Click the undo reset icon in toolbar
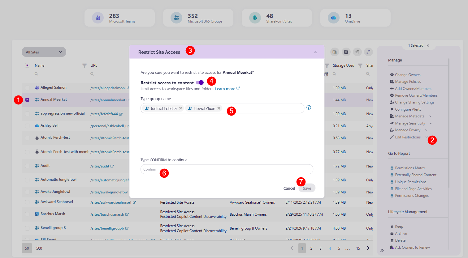 [x=357, y=52]
